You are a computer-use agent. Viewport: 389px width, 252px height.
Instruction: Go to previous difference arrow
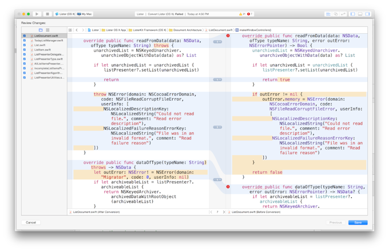point(211,212)
